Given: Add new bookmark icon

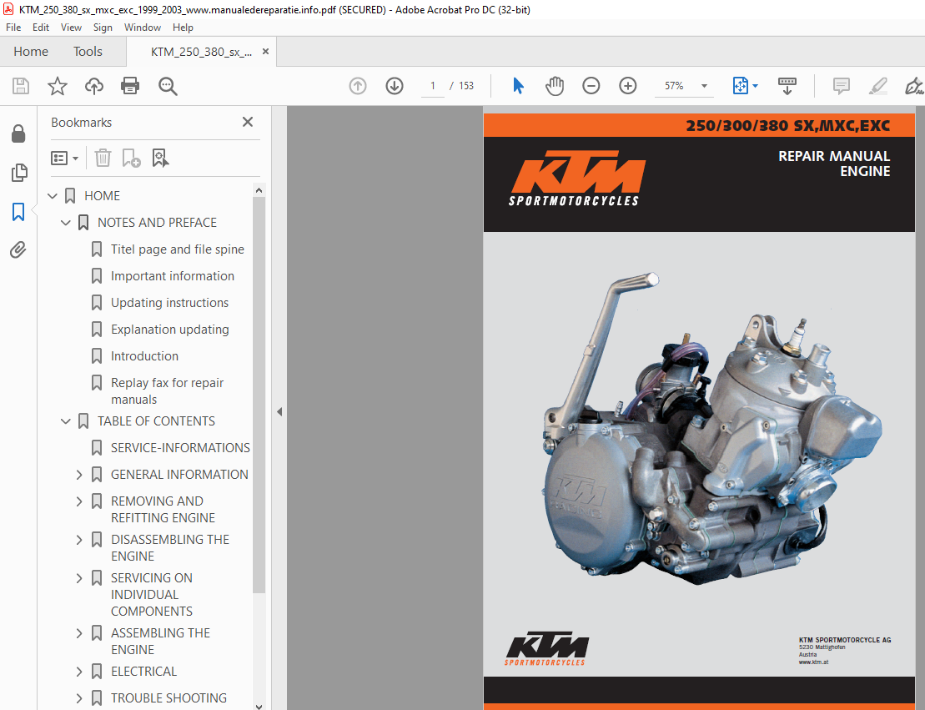Looking at the screenshot, I should [x=131, y=159].
